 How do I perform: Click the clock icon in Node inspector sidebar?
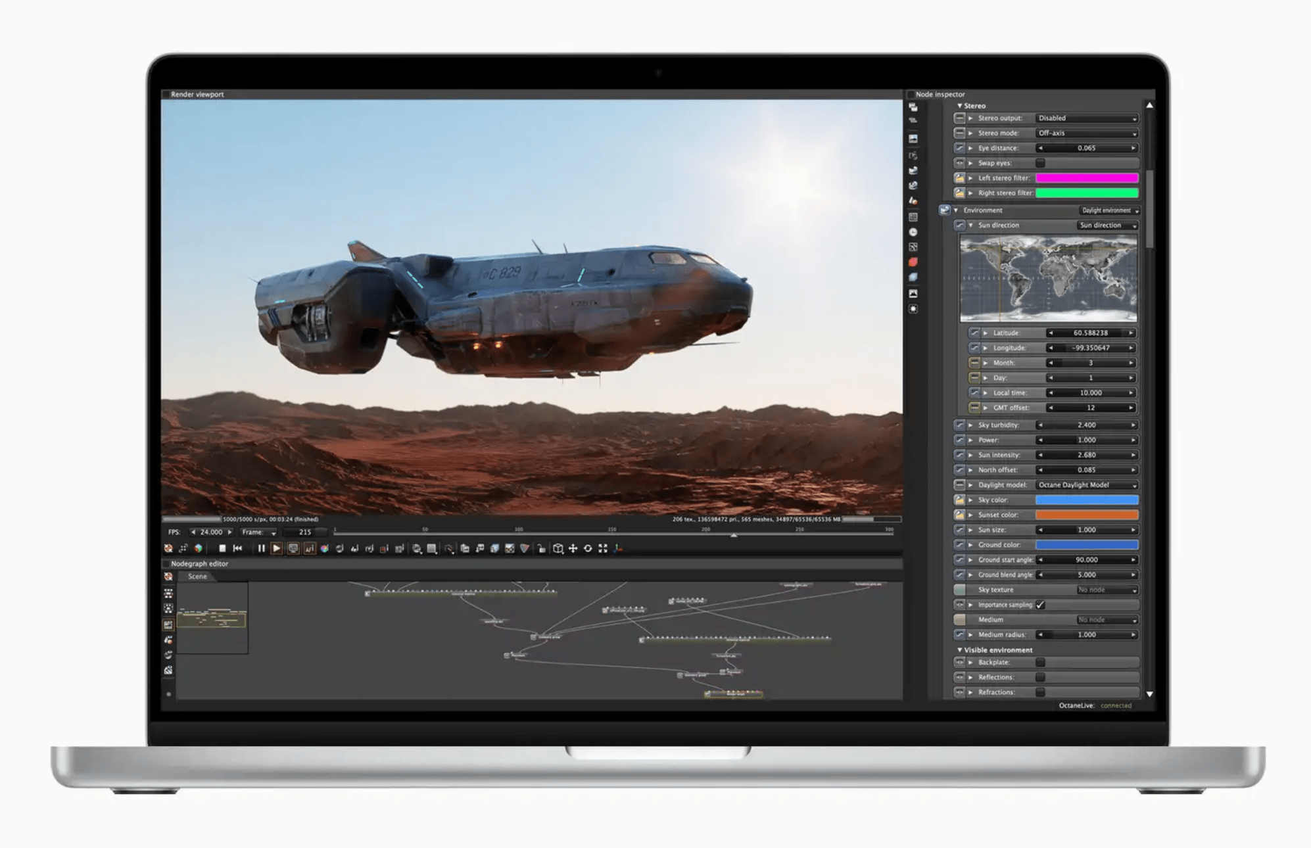tap(913, 232)
